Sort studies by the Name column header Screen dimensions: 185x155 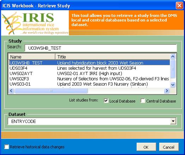point(32,57)
